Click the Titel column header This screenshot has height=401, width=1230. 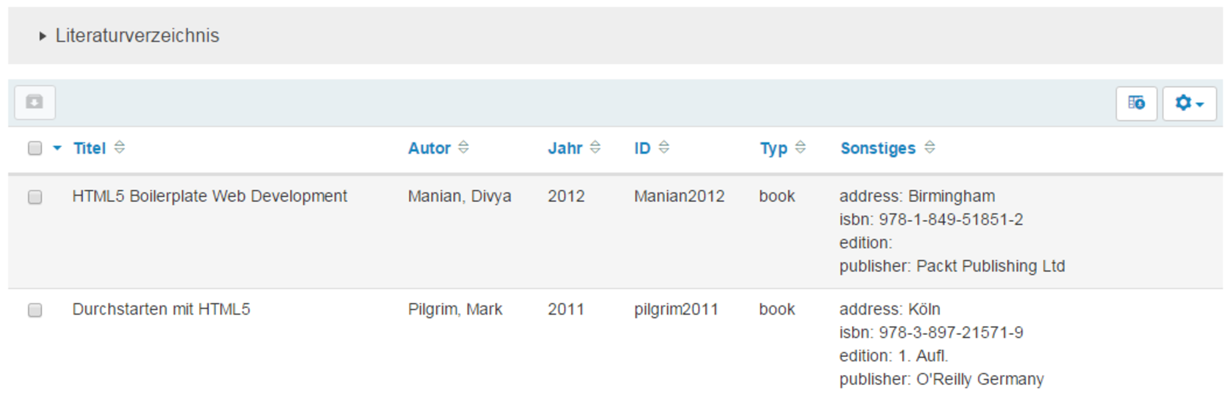[90, 148]
